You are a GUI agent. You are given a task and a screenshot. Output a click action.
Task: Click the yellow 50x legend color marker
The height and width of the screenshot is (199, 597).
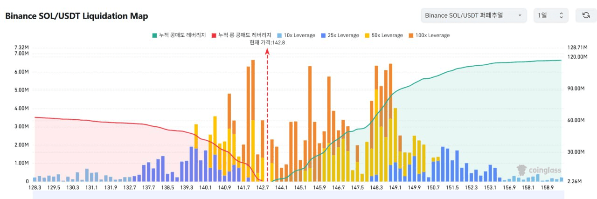pyautogui.click(x=366, y=35)
